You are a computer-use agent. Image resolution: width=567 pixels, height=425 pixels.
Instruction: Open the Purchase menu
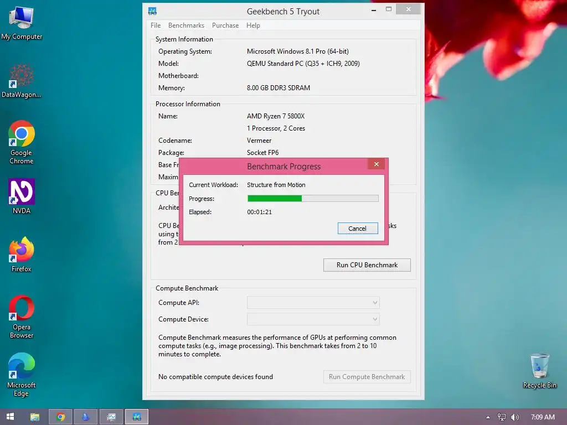click(225, 25)
